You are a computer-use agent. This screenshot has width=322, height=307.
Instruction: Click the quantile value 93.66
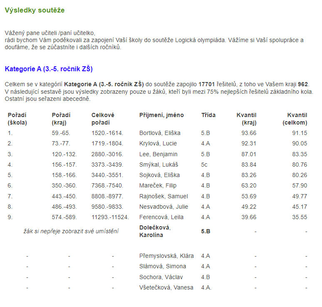pyautogui.click(x=249, y=133)
